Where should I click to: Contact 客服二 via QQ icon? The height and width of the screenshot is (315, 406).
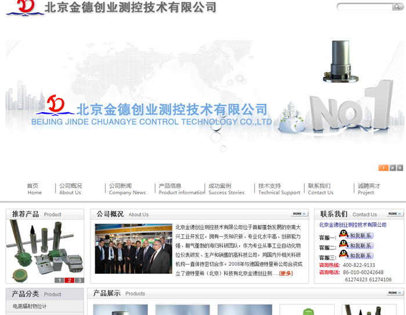(x=356, y=245)
